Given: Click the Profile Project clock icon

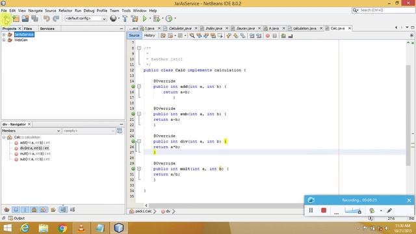Looking at the screenshot, I should click(169, 18).
